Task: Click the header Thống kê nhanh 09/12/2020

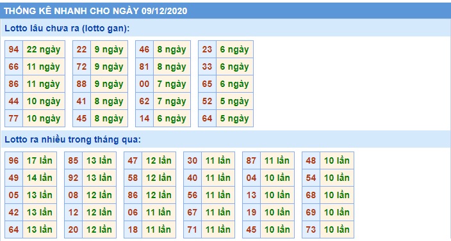Action: click(95, 11)
